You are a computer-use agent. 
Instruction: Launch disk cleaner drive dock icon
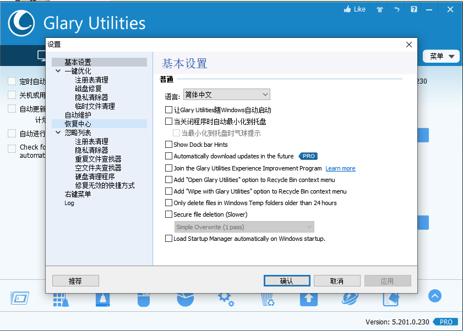pos(103,300)
